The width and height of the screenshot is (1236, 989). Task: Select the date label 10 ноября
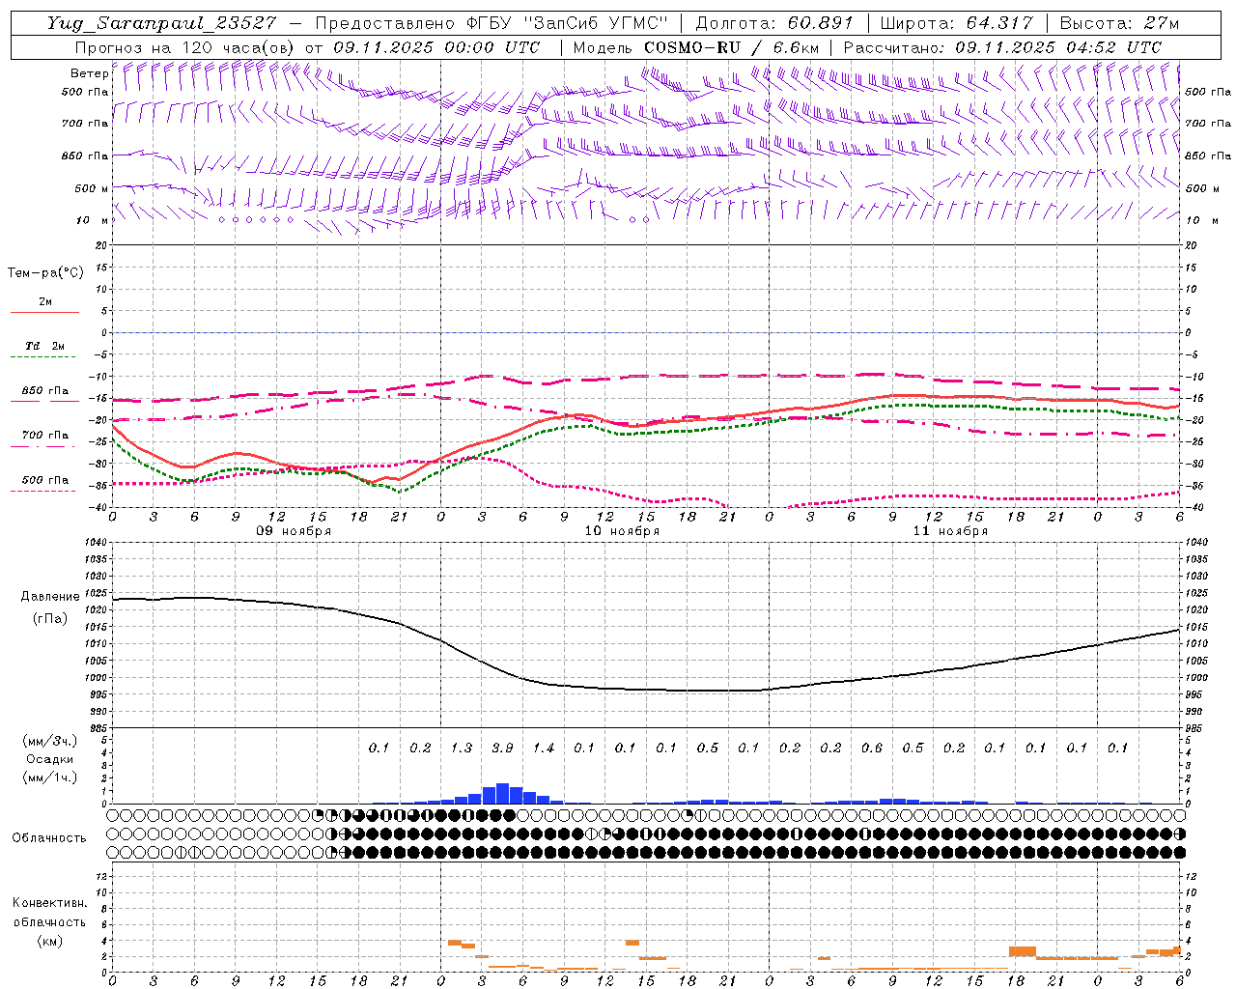pyautogui.click(x=622, y=531)
